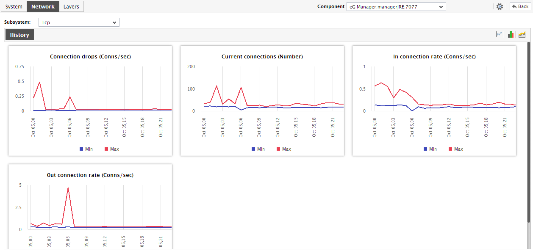The height and width of the screenshot is (251, 533).
Task: Click the vertical scrollbar of the History panel
Action: click(529, 132)
